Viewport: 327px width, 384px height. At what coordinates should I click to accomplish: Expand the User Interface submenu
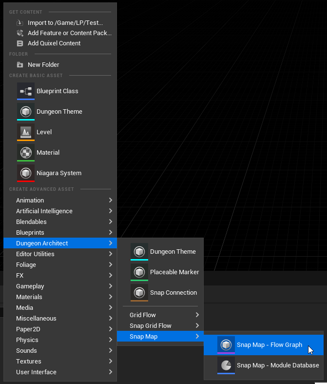point(60,372)
